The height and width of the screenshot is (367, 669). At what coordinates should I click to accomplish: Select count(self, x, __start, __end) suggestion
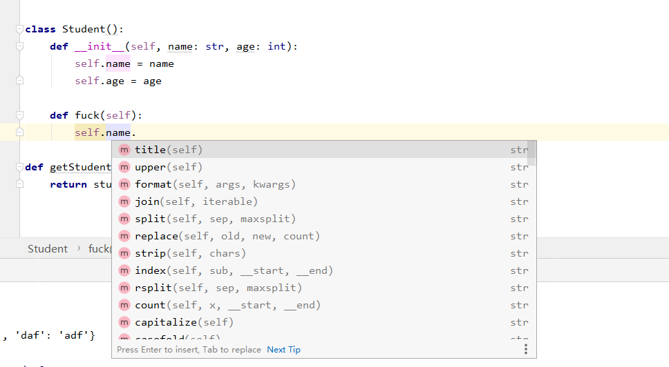click(x=227, y=305)
